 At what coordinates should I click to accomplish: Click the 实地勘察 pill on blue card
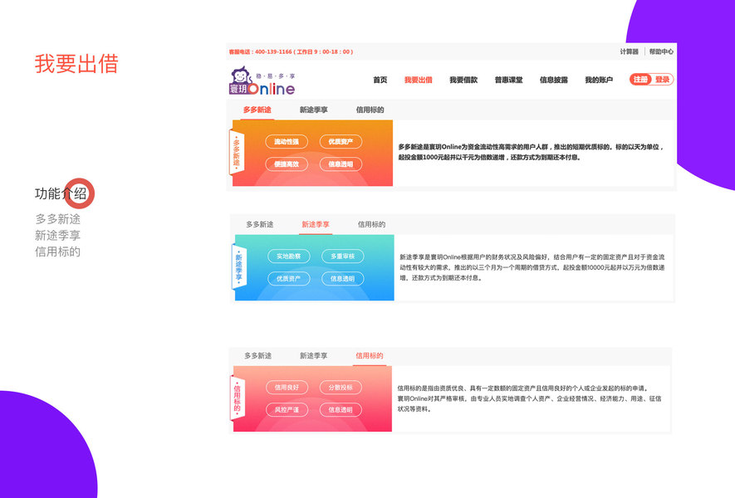pos(289,256)
